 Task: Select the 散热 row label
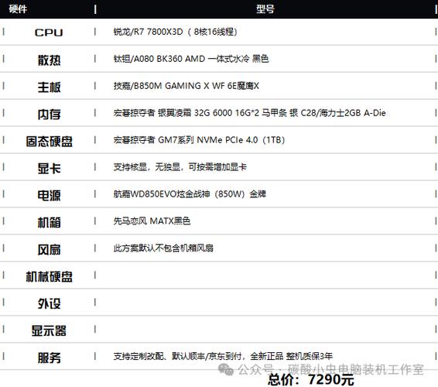click(49, 60)
